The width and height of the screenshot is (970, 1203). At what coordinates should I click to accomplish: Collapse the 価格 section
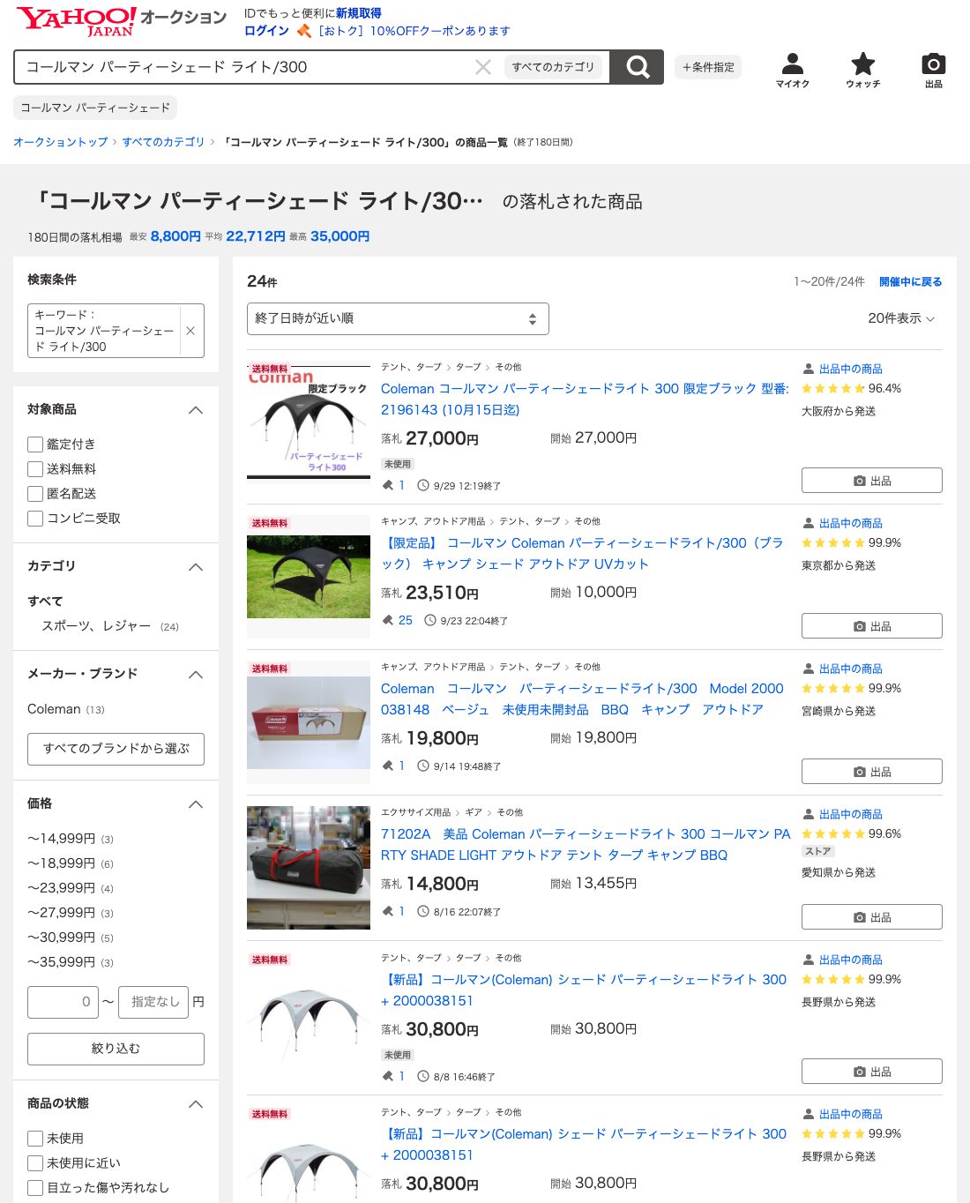click(x=196, y=804)
